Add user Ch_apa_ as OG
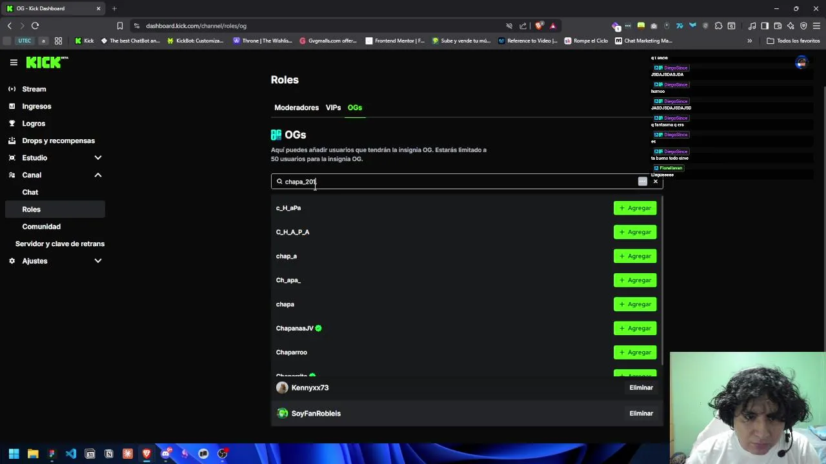This screenshot has height=464, width=826. coord(635,280)
